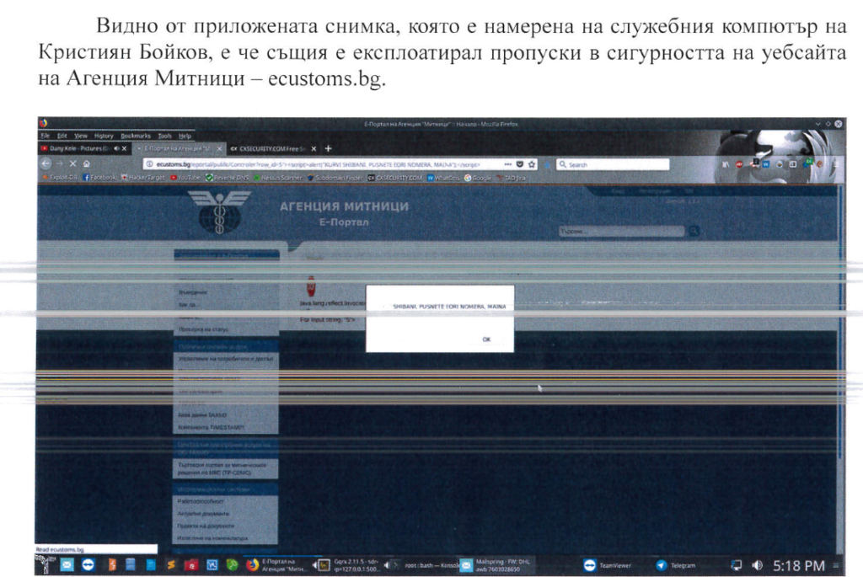Open the WhatCms bookmark
This screenshot has width=863, height=577.
click(443, 178)
